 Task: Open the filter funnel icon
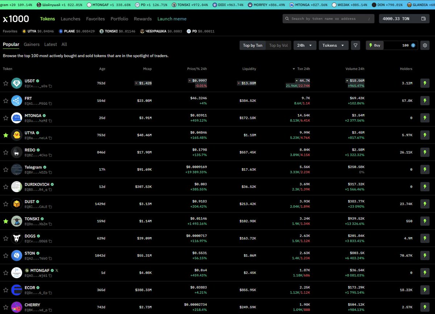[356, 45]
